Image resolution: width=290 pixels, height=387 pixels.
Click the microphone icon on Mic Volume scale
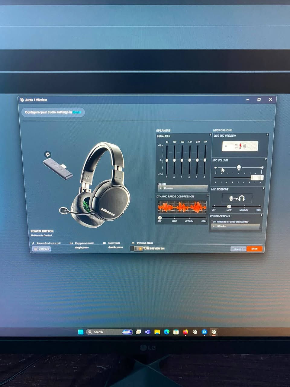tap(239, 167)
